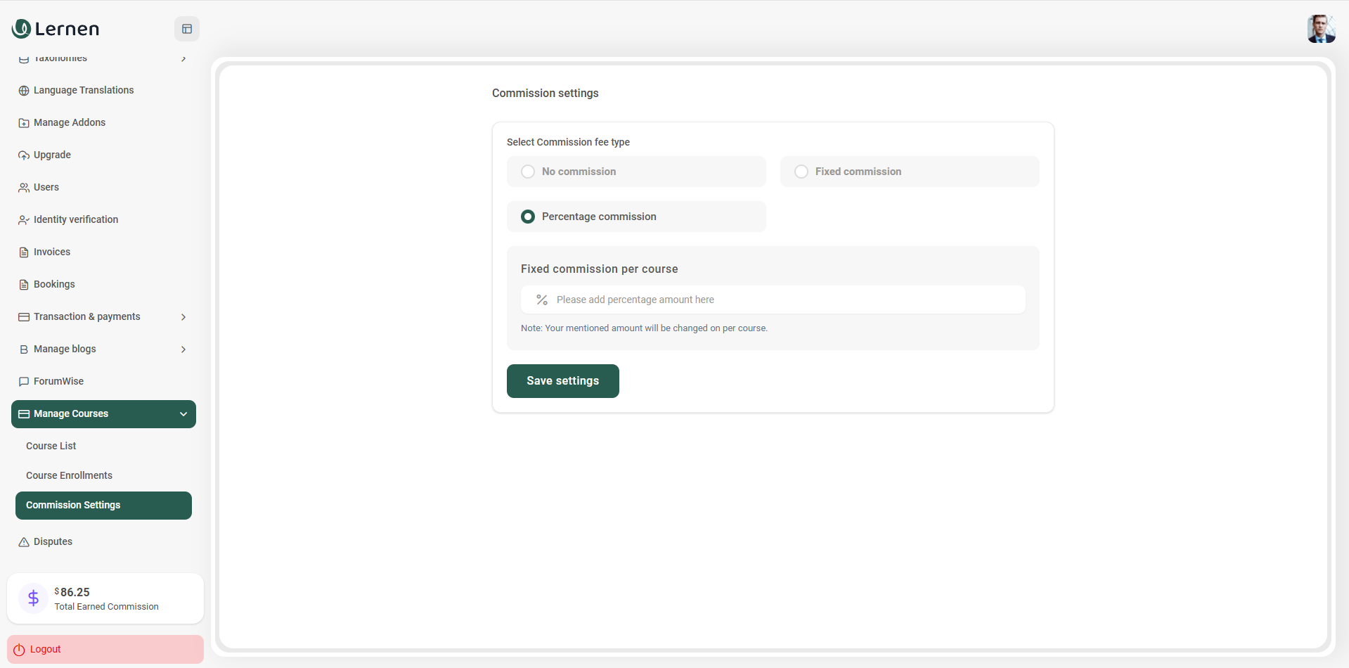Click the Identity verification icon
1349x668 pixels.
[x=24, y=220]
